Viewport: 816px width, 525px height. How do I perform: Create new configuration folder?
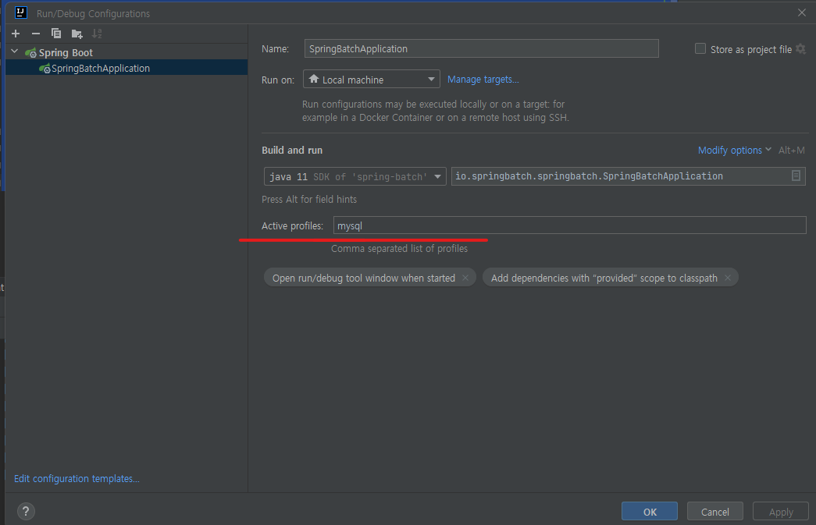(x=77, y=34)
